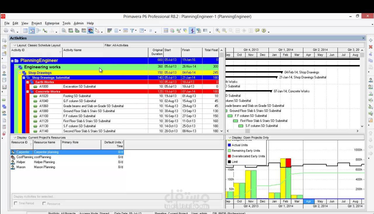Click the Help question-mark icon
This screenshot has height=214, width=374.
[x=264, y=30]
